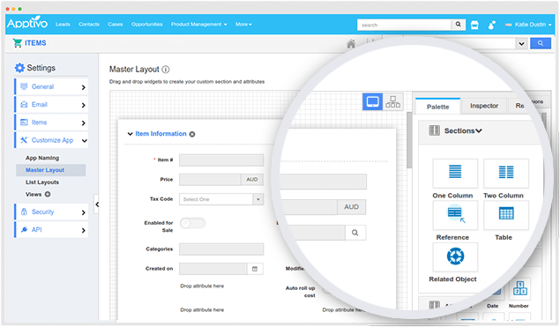The height and width of the screenshot is (327, 560).
Task: Open the Leads menu item
Action: pos(63,25)
